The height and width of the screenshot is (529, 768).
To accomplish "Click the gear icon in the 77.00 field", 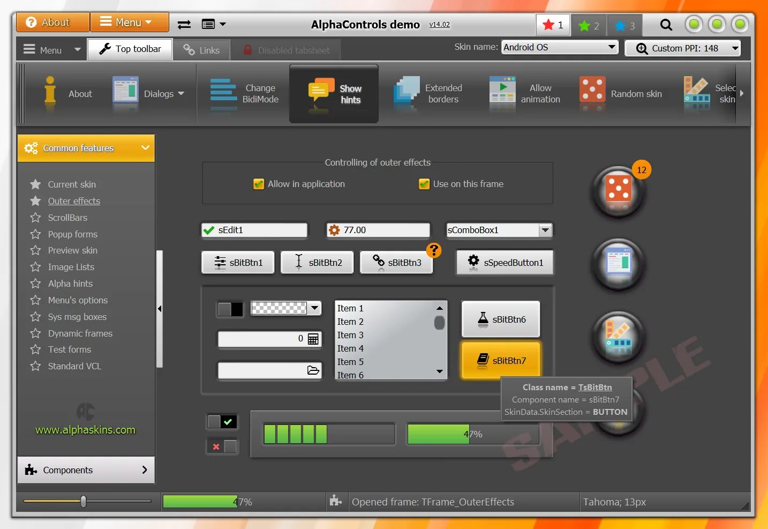I will [334, 230].
